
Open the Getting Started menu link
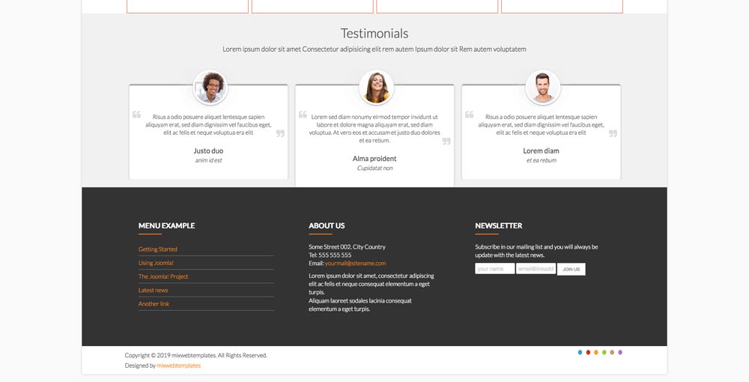click(158, 249)
